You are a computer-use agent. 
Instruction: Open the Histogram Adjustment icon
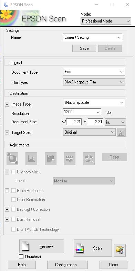coord(31,159)
